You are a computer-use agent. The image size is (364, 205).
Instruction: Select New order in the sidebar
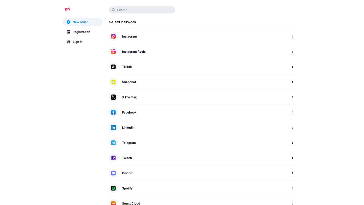coord(83,22)
